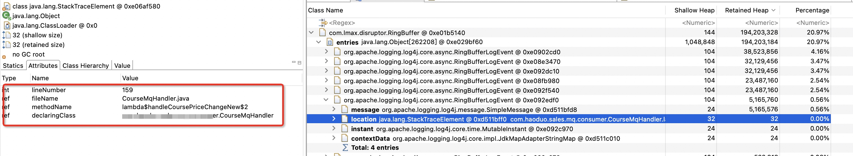Click the Numeric filter under Percentage
This screenshot has width=853, height=156.
(812, 23)
